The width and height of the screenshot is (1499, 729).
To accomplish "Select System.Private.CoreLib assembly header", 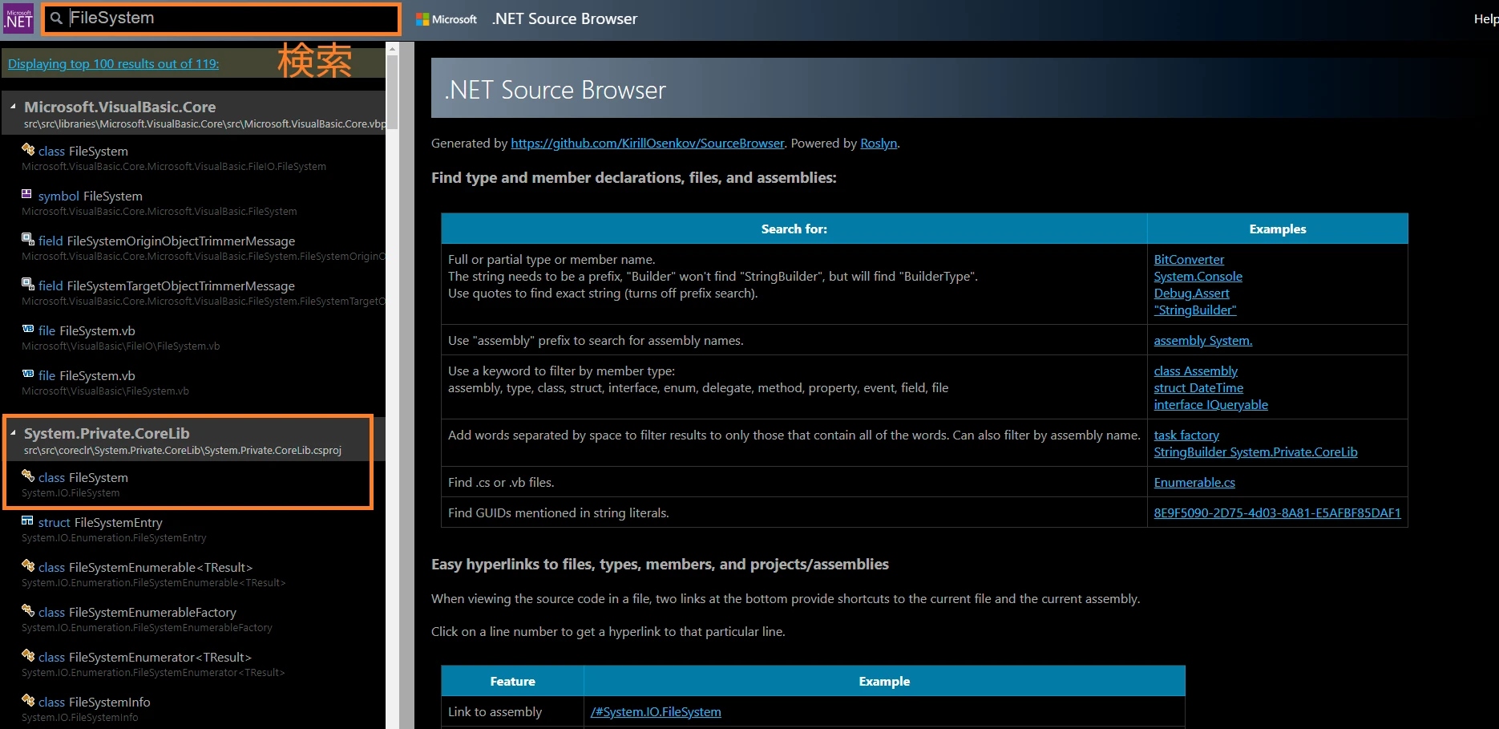I will pyautogui.click(x=194, y=439).
